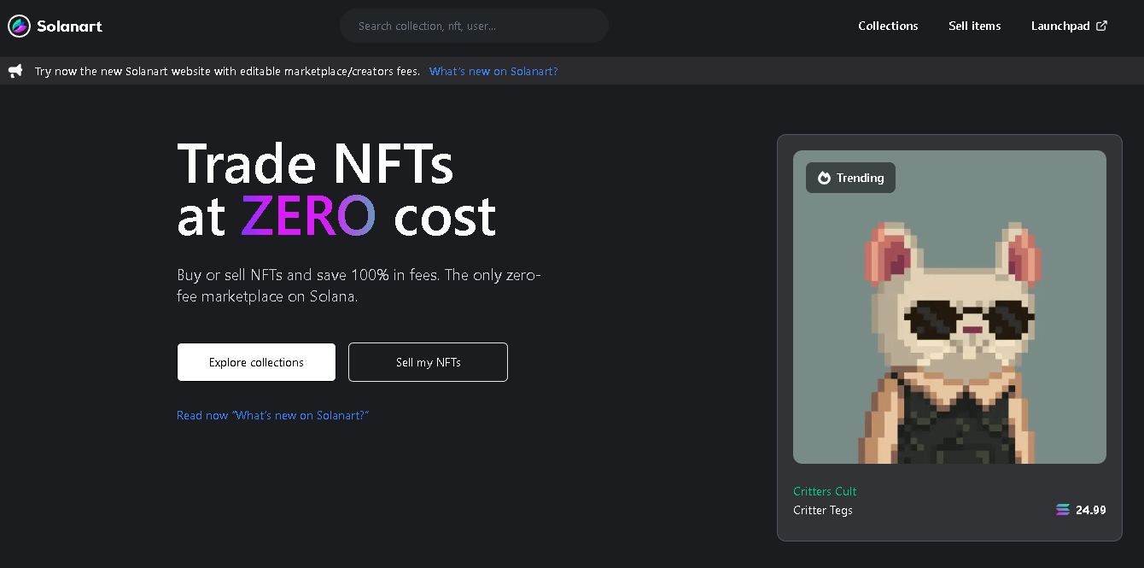1144x568 pixels.
Task: Open the Sell items menu item
Action: pos(974,26)
